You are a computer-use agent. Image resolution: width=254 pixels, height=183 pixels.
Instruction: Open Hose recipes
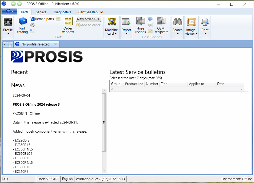[140, 25]
